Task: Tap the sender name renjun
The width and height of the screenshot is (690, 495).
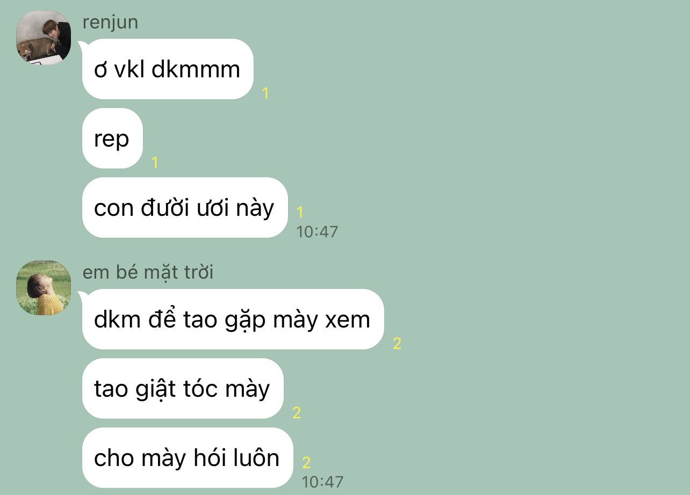Action: pos(110,23)
